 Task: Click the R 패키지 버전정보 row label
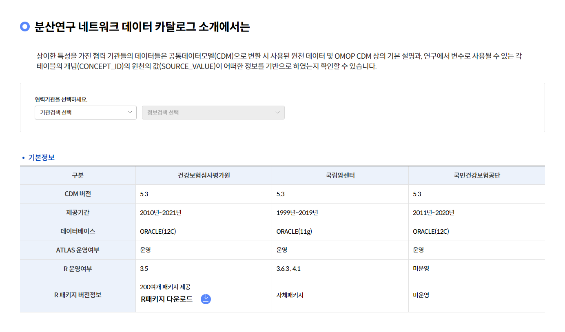point(78,295)
